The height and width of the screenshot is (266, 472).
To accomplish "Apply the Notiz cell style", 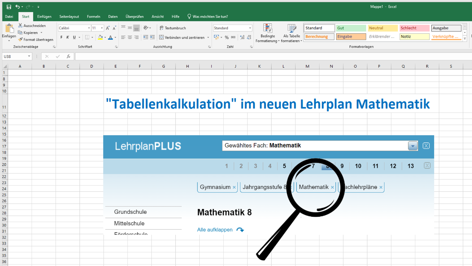I will point(415,37).
